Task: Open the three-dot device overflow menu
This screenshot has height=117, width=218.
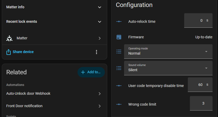Action: 97,52
